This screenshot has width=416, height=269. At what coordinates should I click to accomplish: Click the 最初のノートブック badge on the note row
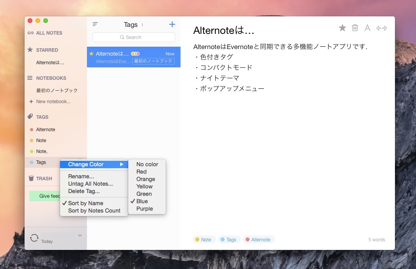click(153, 61)
